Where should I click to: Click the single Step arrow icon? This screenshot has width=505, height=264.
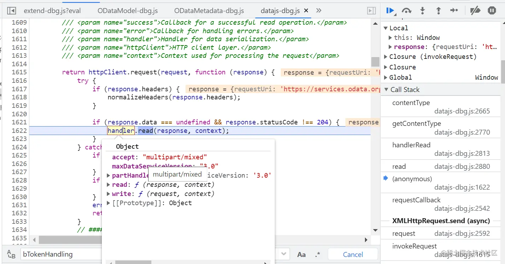pos(454,11)
